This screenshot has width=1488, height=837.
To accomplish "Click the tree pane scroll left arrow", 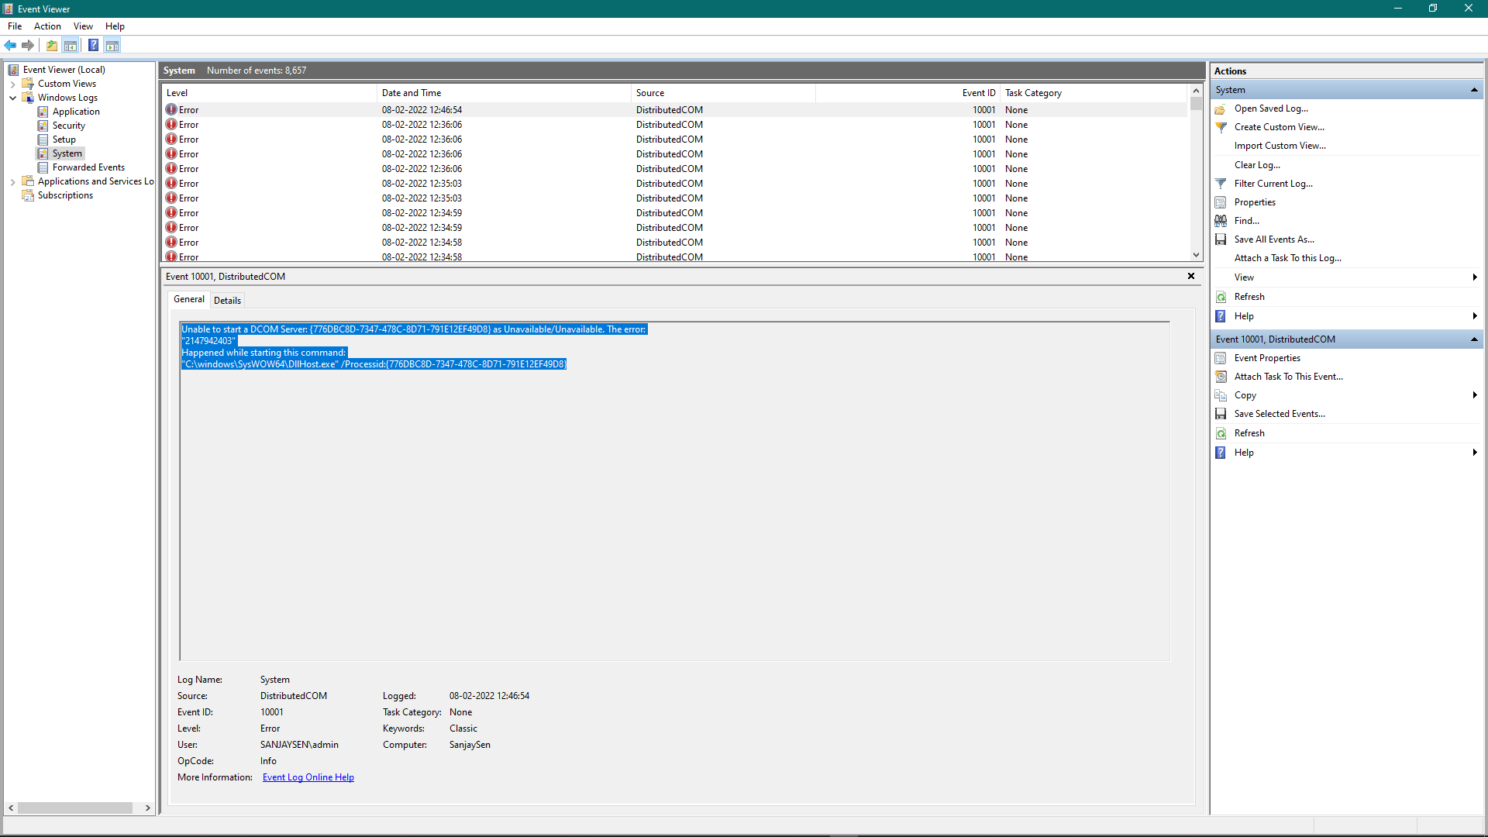I will pyautogui.click(x=11, y=808).
